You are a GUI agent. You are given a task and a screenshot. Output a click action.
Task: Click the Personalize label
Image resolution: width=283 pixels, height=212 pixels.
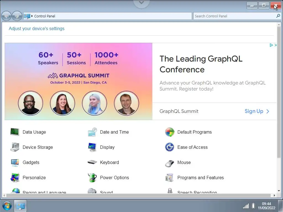tap(34, 177)
